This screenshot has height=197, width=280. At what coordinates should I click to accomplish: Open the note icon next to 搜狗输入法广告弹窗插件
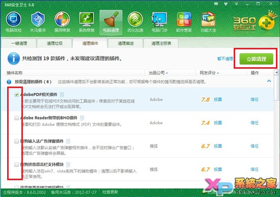coord(68,142)
